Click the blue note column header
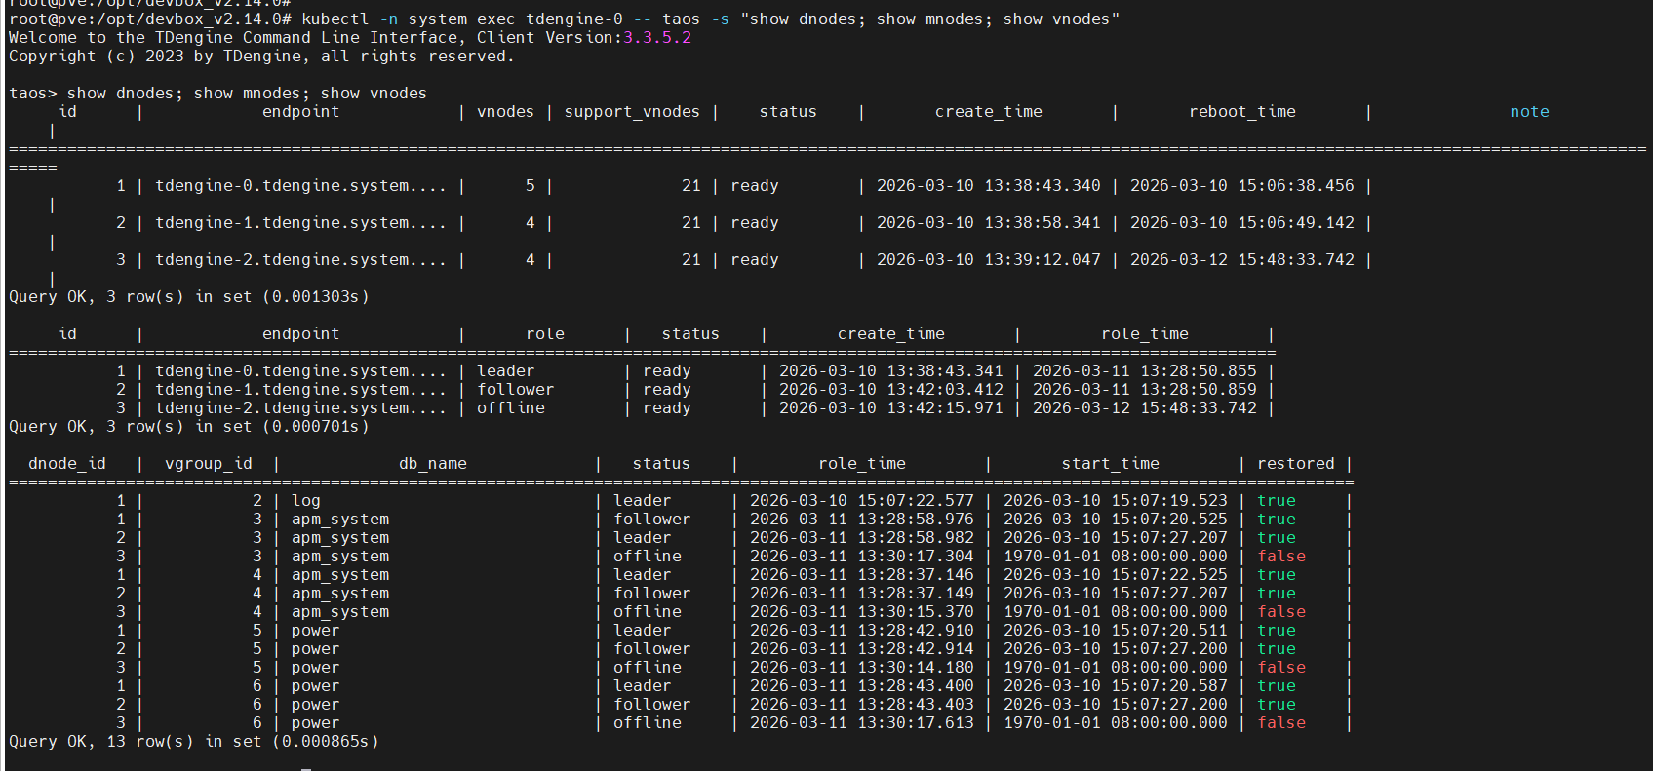1653x771 pixels. click(1528, 112)
